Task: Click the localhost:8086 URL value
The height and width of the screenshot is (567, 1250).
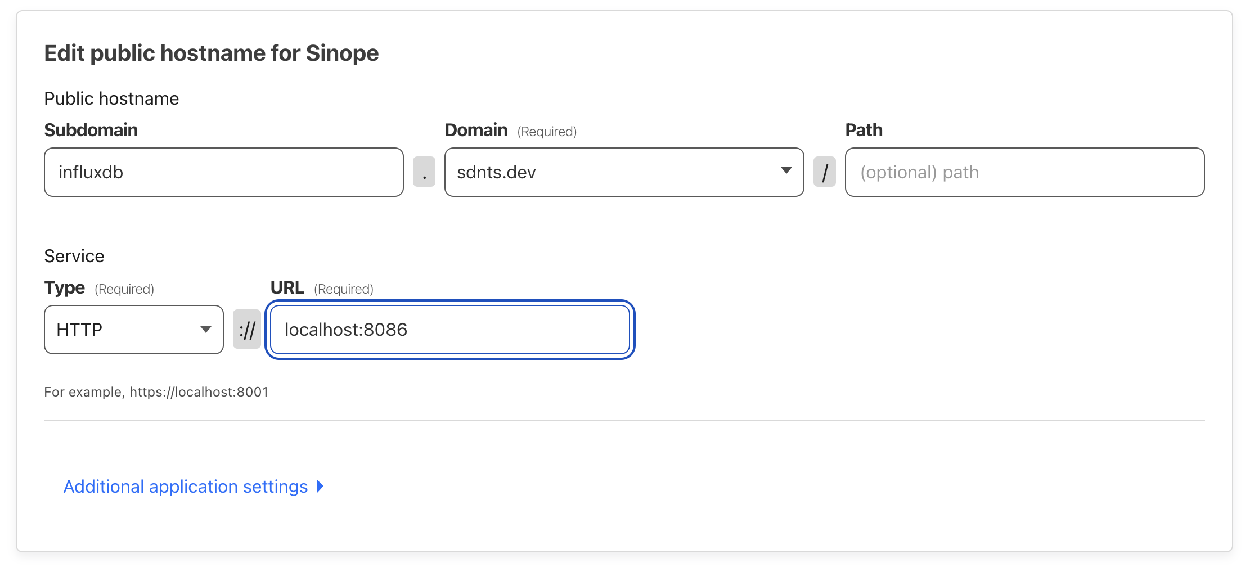Action: 345,330
